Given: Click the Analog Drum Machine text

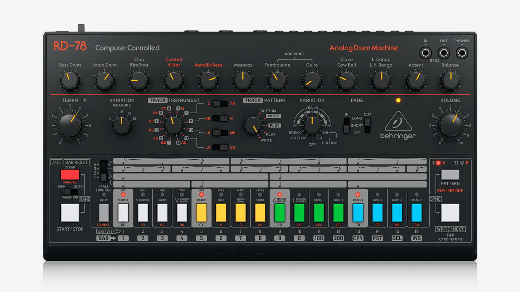Looking at the screenshot, I should pos(364,48).
